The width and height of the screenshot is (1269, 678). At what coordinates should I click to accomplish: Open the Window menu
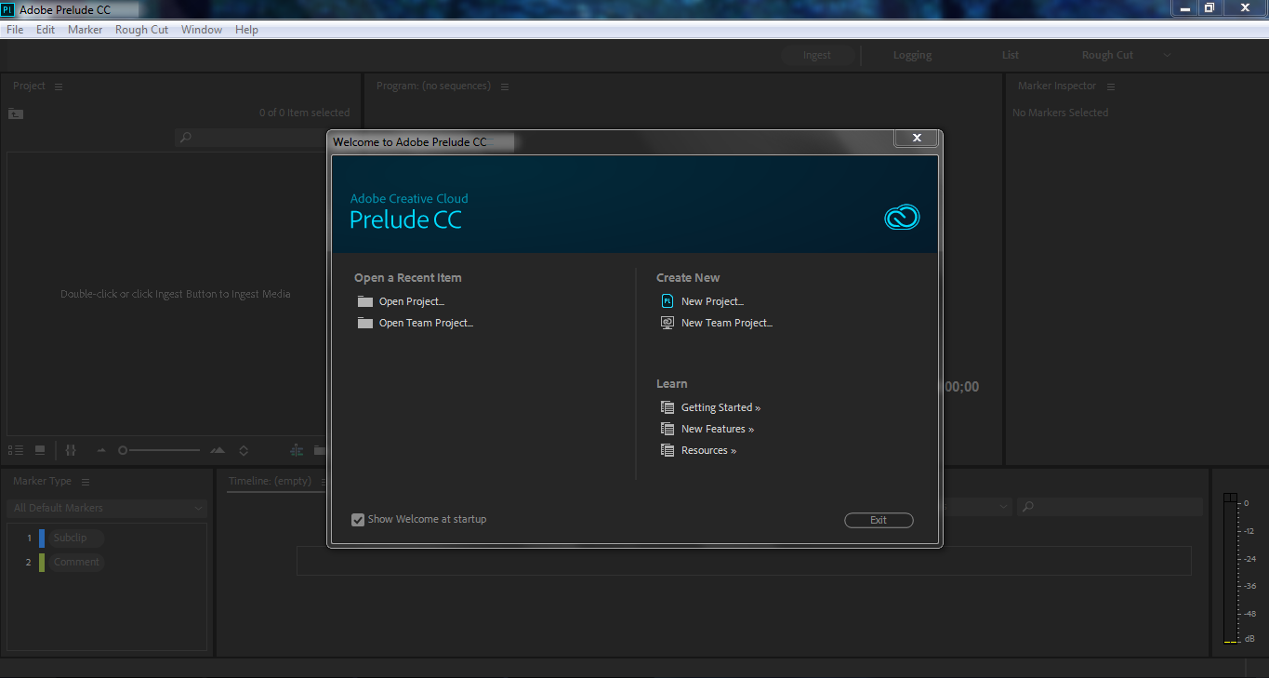(x=202, y=30)
